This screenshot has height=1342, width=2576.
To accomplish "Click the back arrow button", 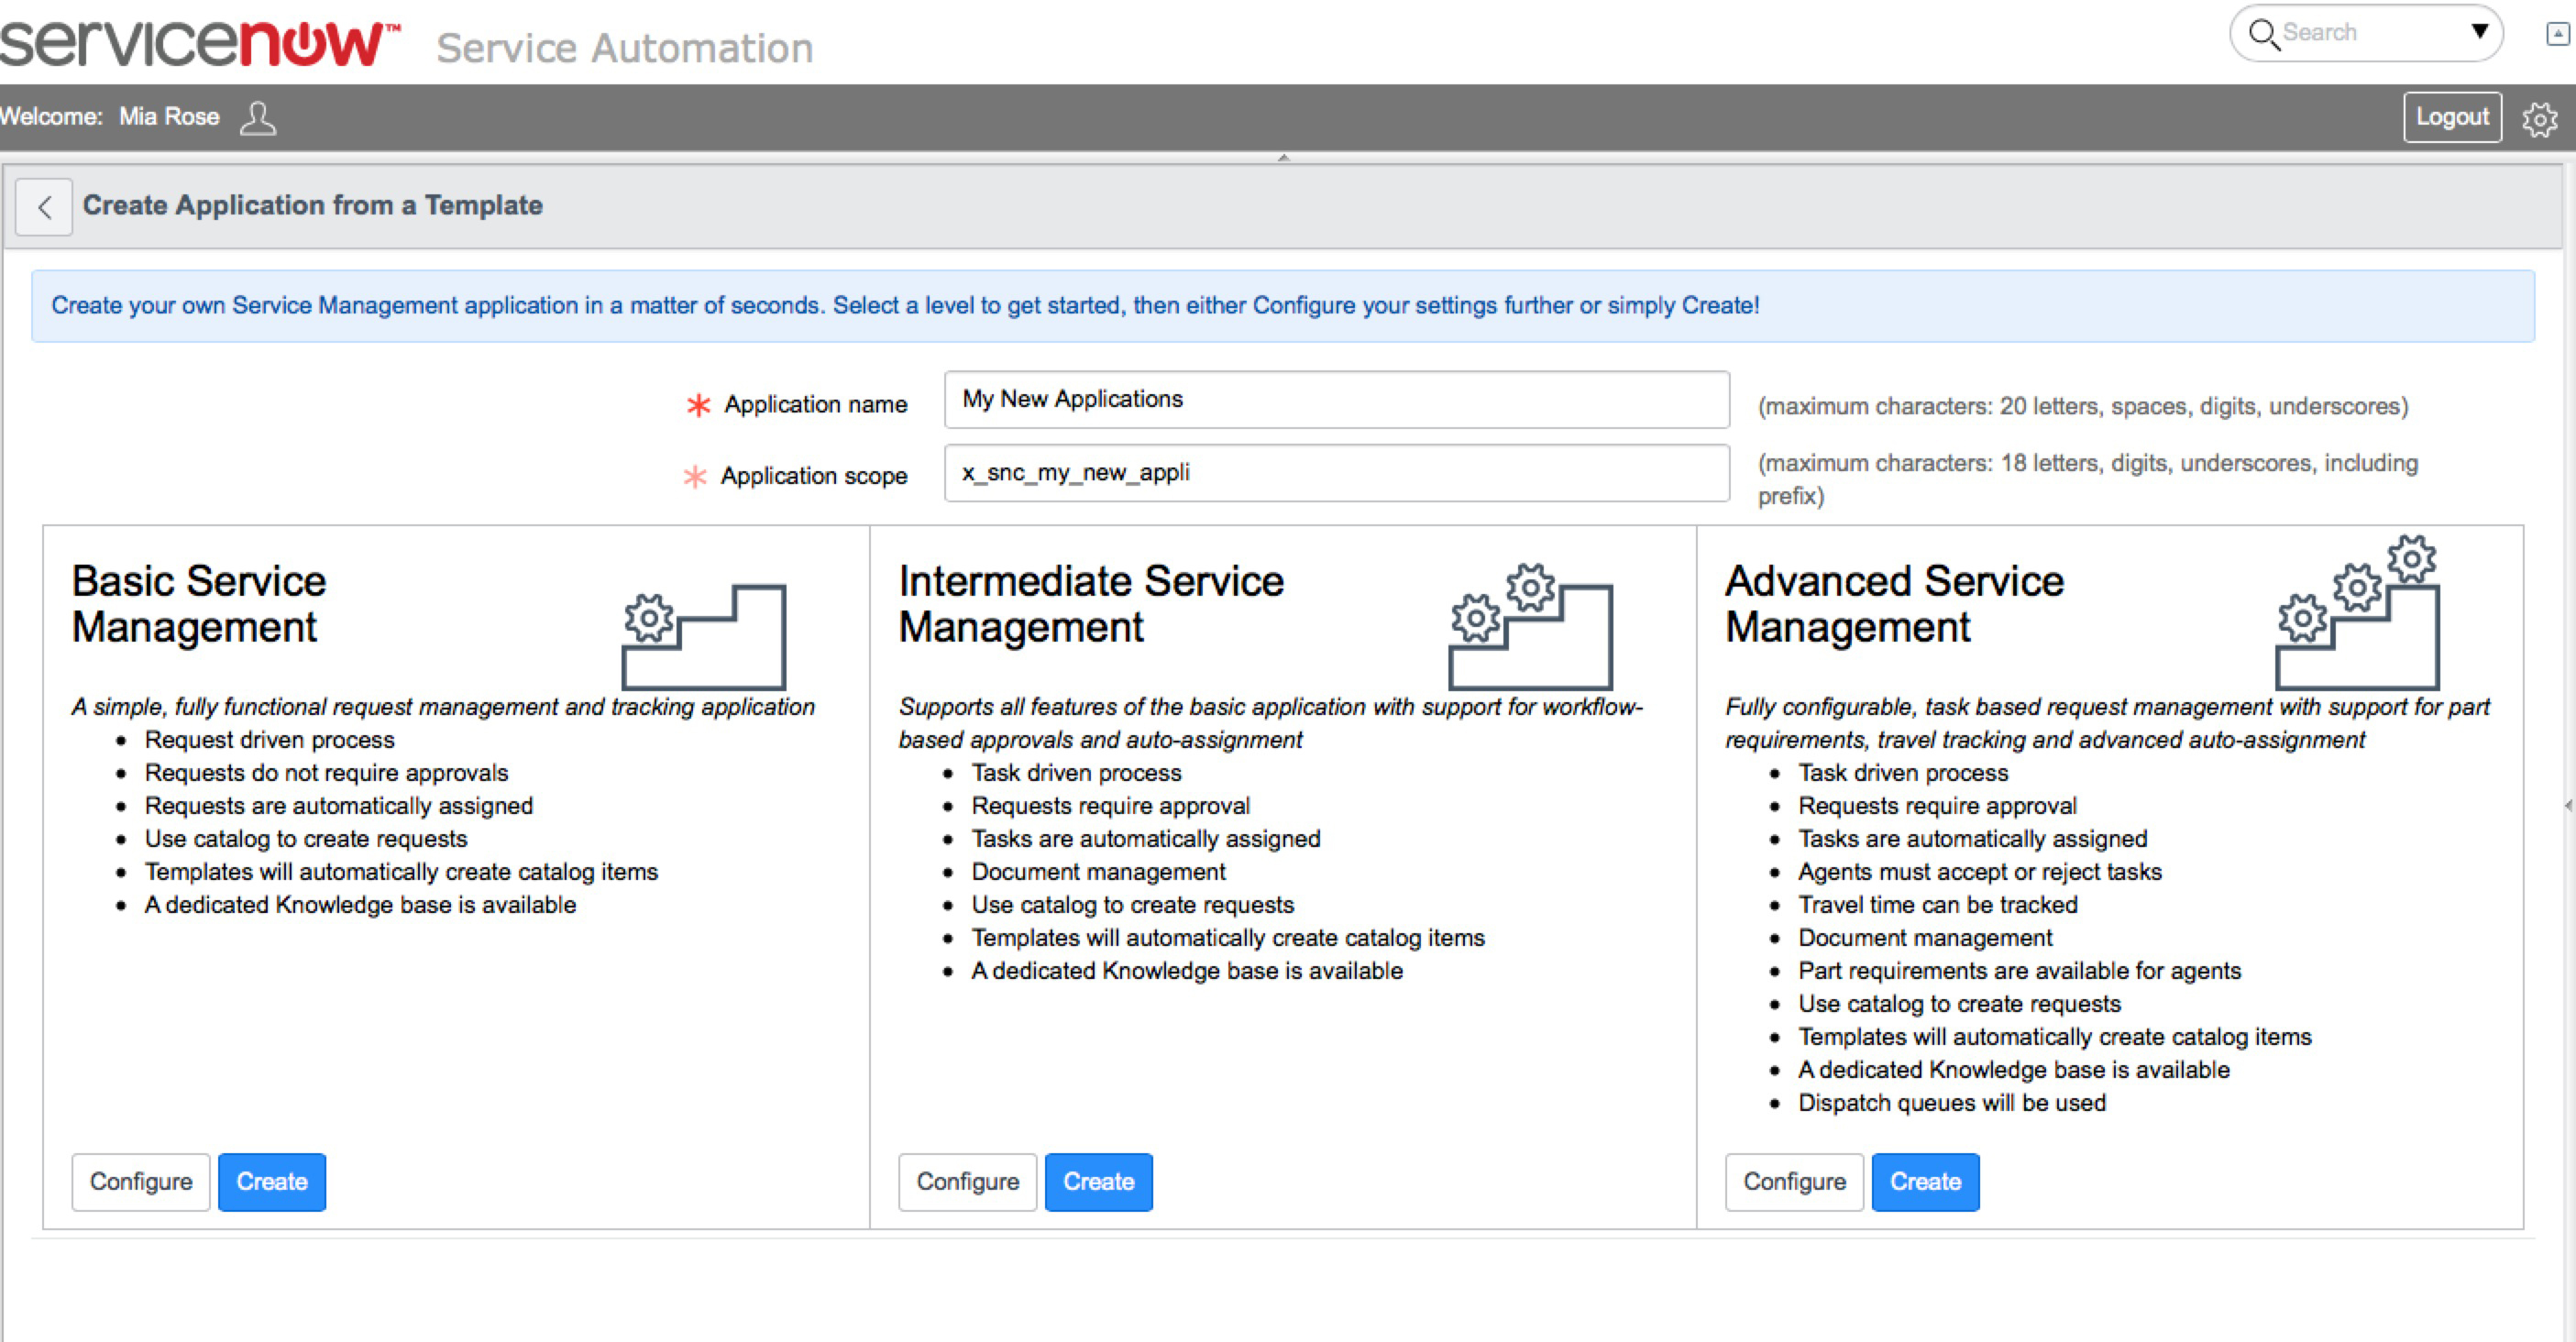I will [x=44, y=207].
